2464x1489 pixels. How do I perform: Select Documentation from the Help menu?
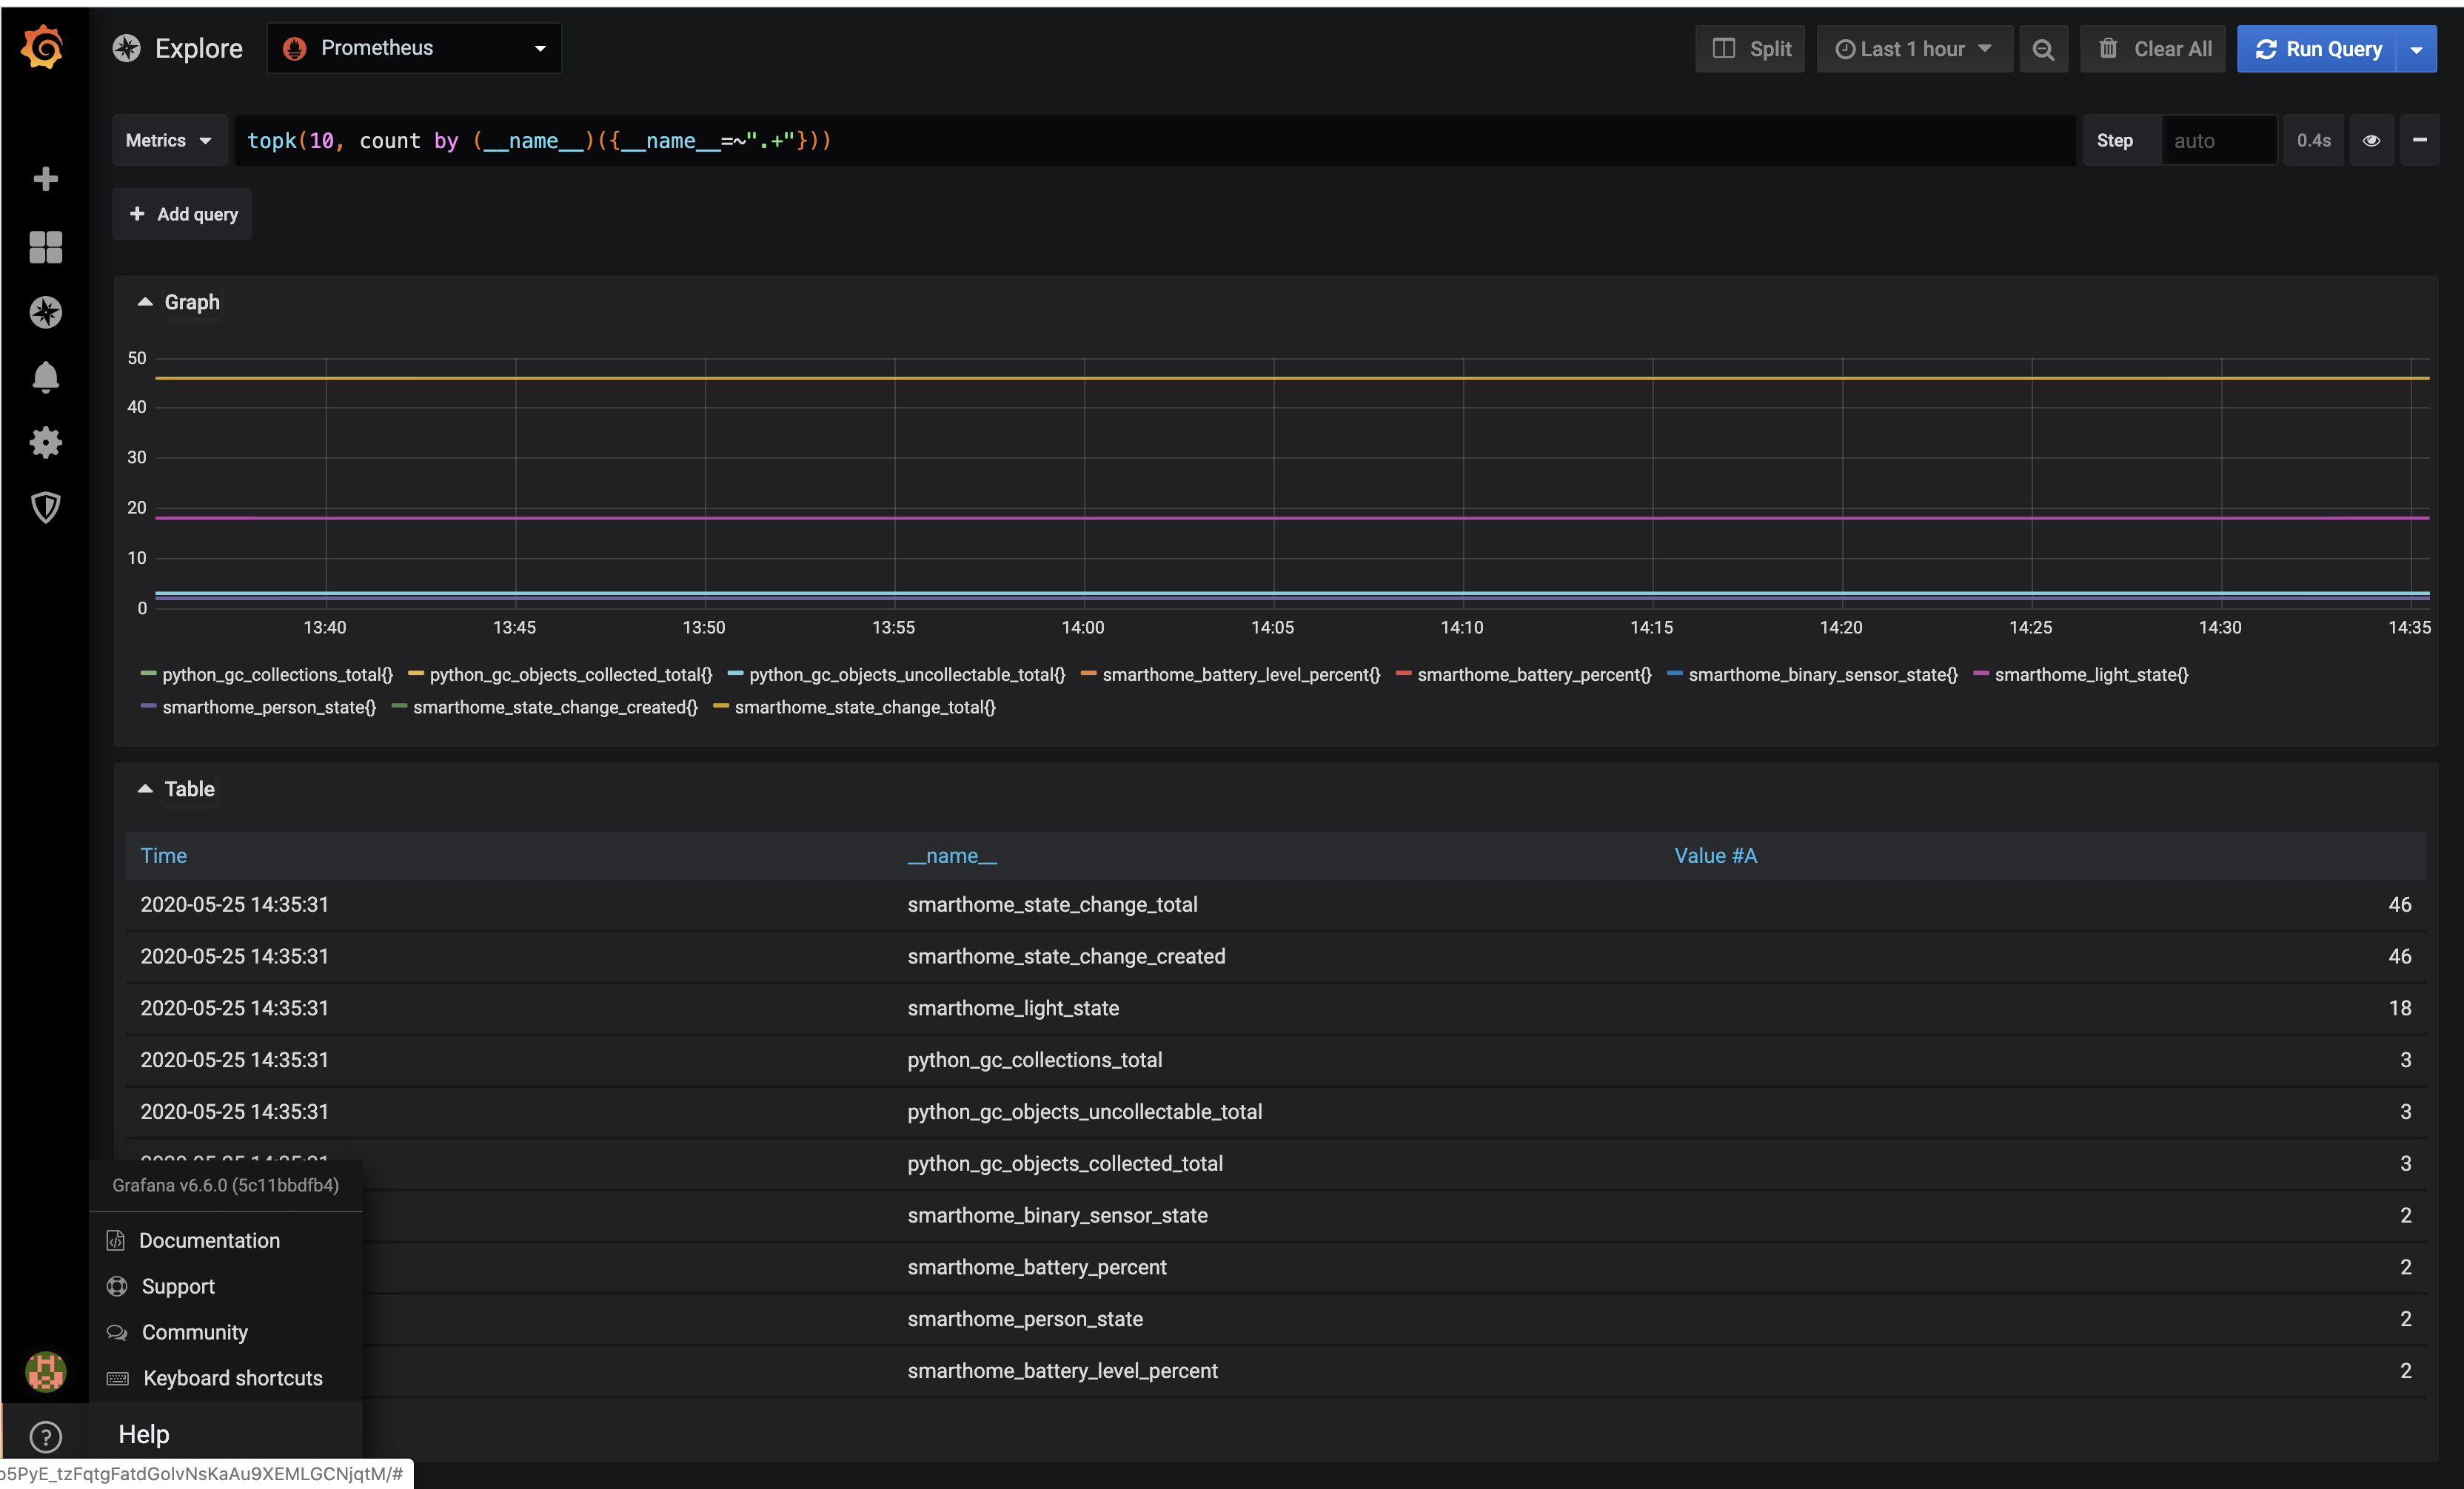pos(210,1240)
